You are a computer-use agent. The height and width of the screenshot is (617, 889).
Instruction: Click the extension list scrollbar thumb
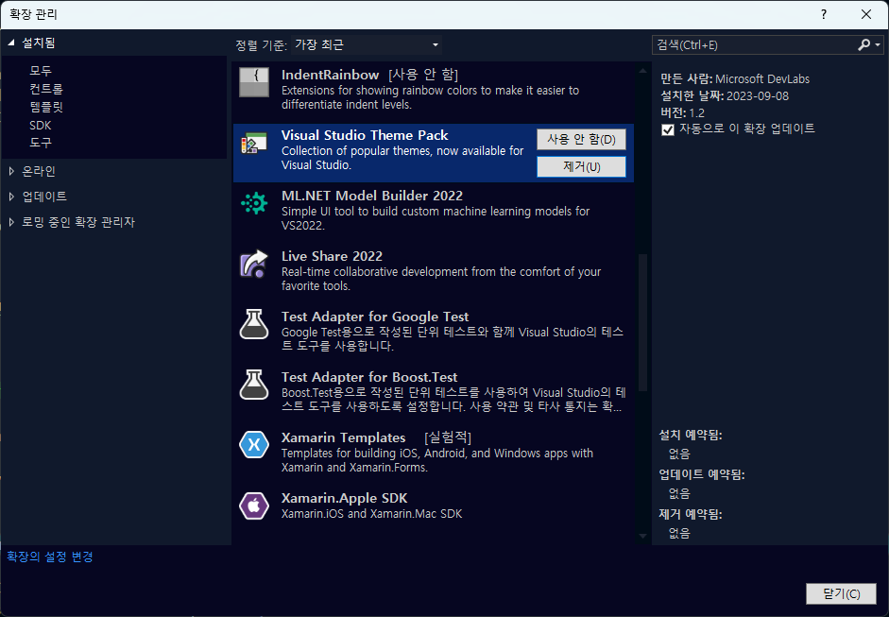click(642, 322)
